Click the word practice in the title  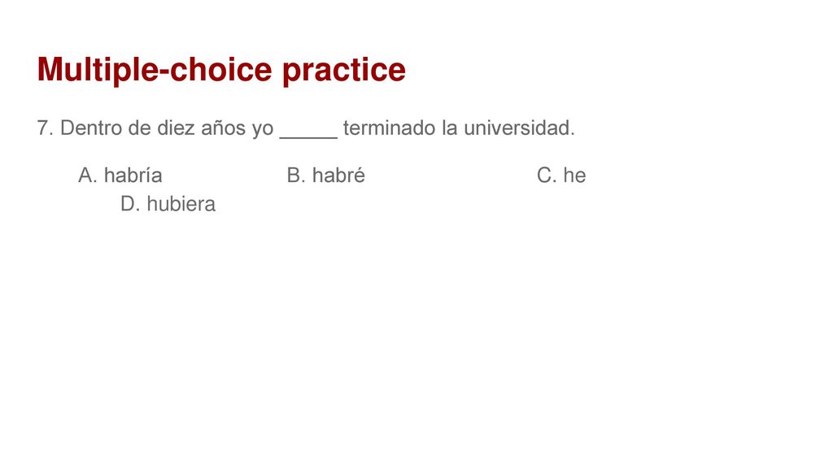click(344, 70)
